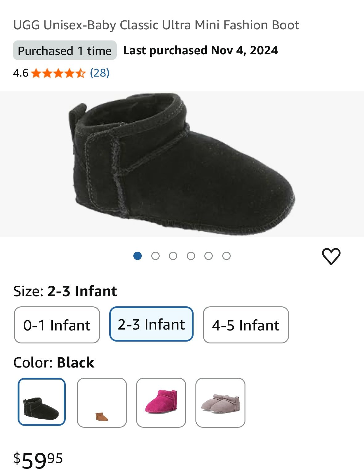Viewport: 364px width, 475px height.
Task: Tap the heart wishlist icon
Action: tap(331, 256)
